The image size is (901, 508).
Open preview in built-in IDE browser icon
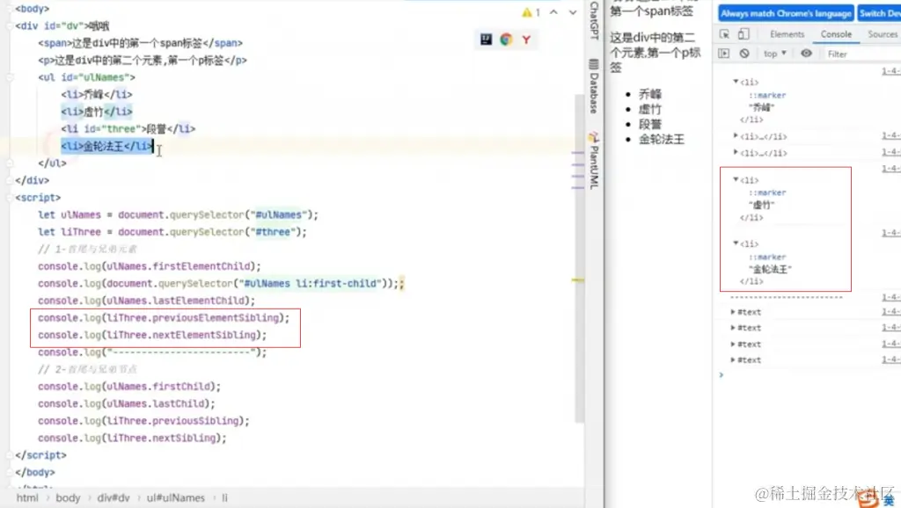[x=486, y=39]
